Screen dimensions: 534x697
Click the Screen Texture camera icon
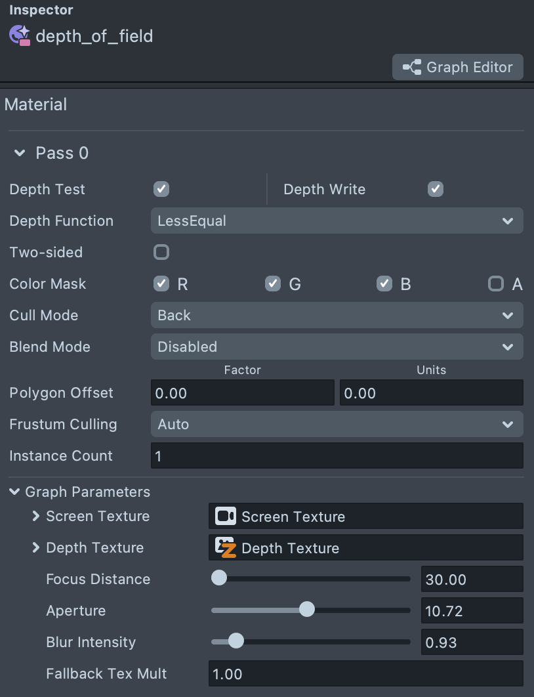pos(225,517)
